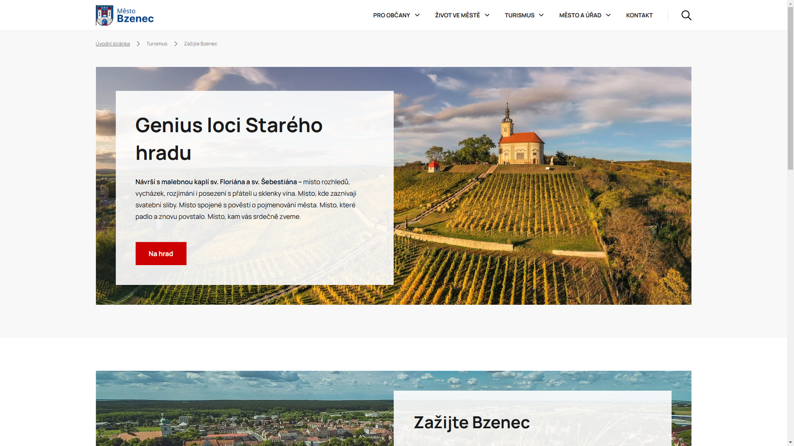
Task: Click the breadcrumb arrow before Zažijte Bzenec
Action: coord(176,44)
